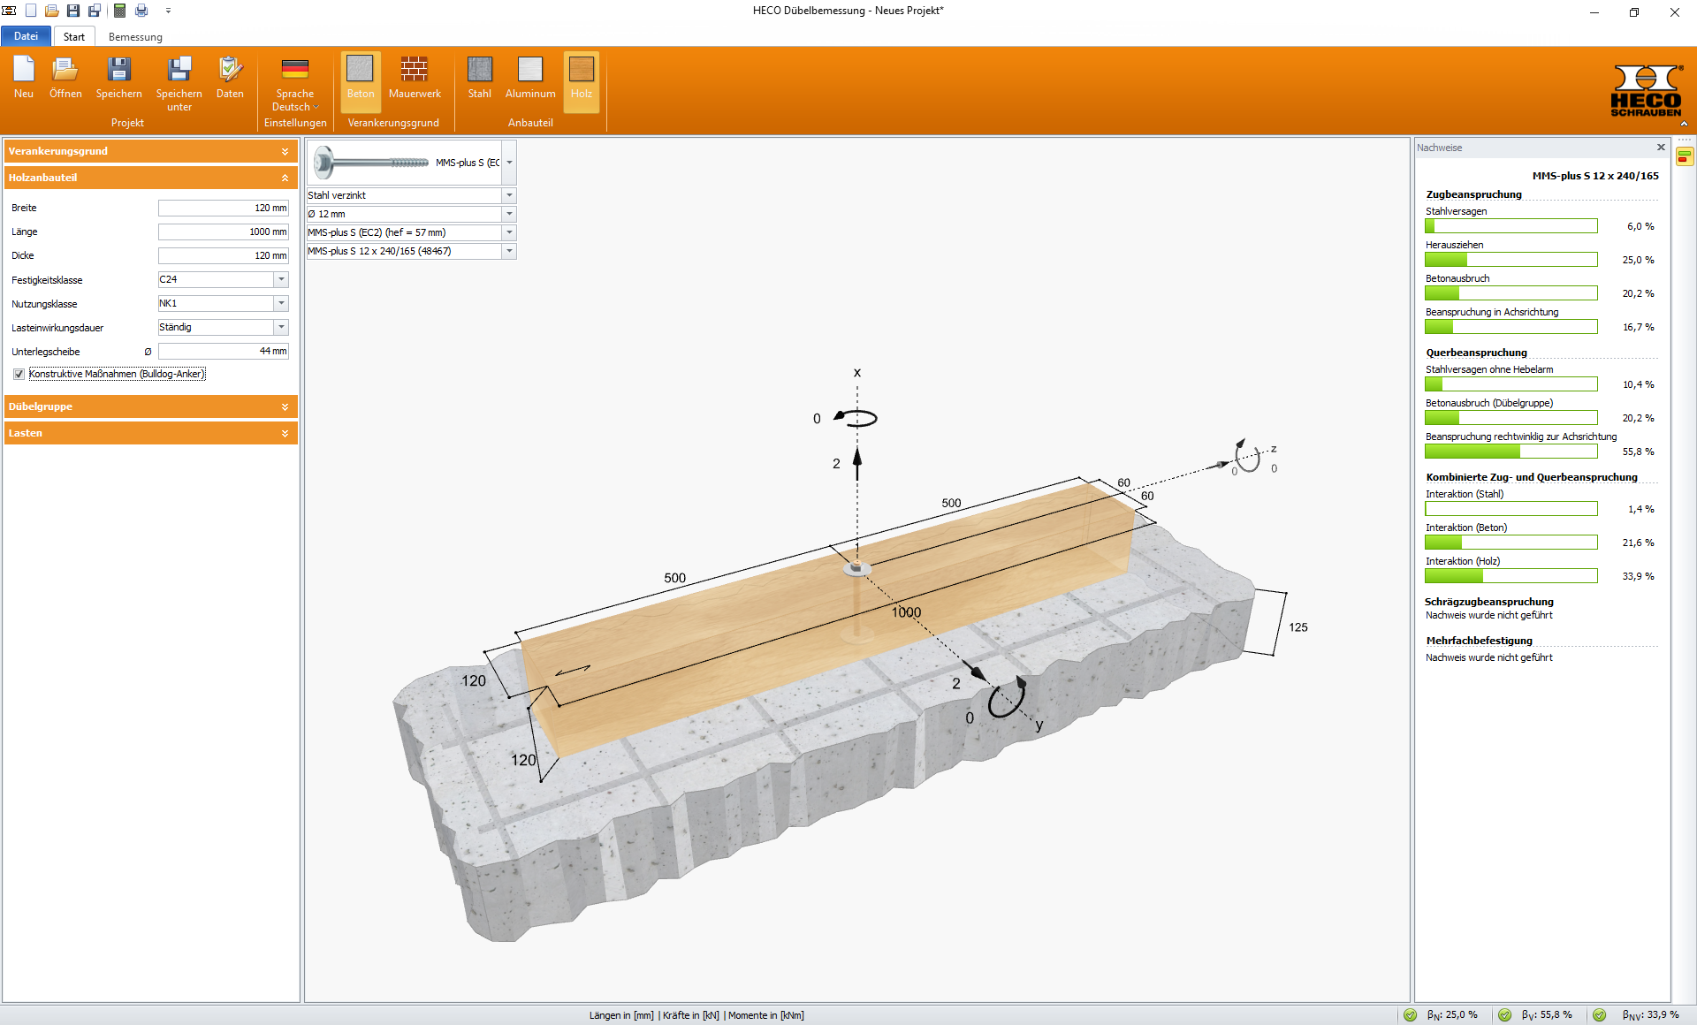Open the Sprache Deutsch language menu
Viewport: 1697px width, 1025px height.
tap(295, 84)
